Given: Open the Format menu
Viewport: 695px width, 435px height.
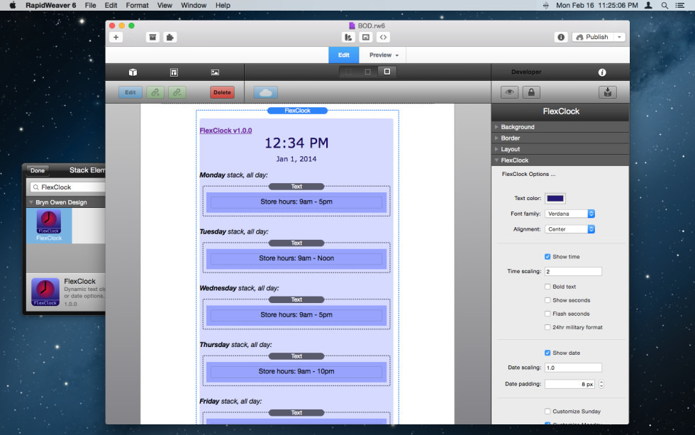Looking at the screenshot, I should point(137,5).
